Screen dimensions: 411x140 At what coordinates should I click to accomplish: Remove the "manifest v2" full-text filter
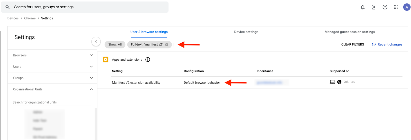point(167,45)
